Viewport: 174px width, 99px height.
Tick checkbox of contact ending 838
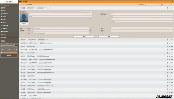point(20,56)
